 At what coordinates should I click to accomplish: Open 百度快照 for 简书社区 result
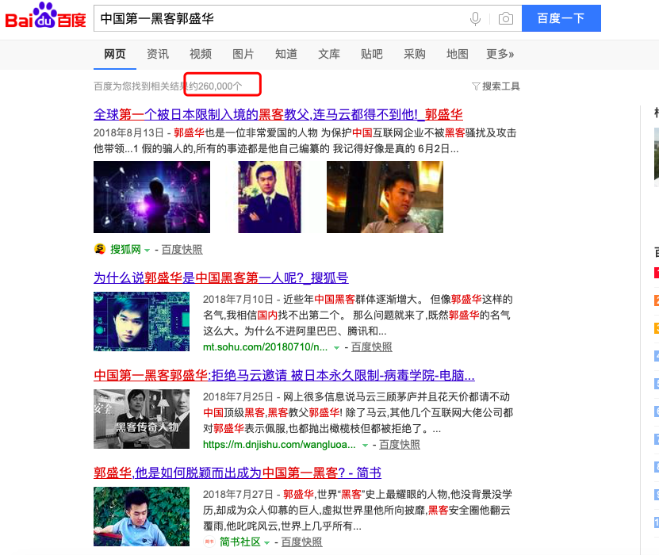coord(302,542)
